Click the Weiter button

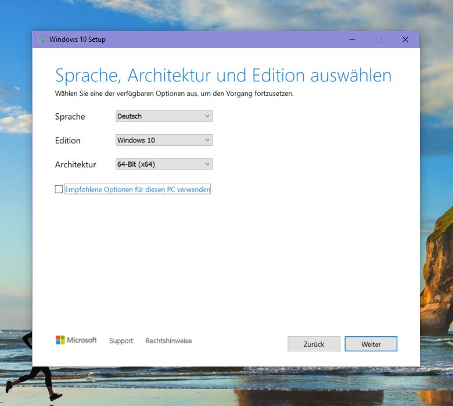pyautogui.click(x=371, y=344)
